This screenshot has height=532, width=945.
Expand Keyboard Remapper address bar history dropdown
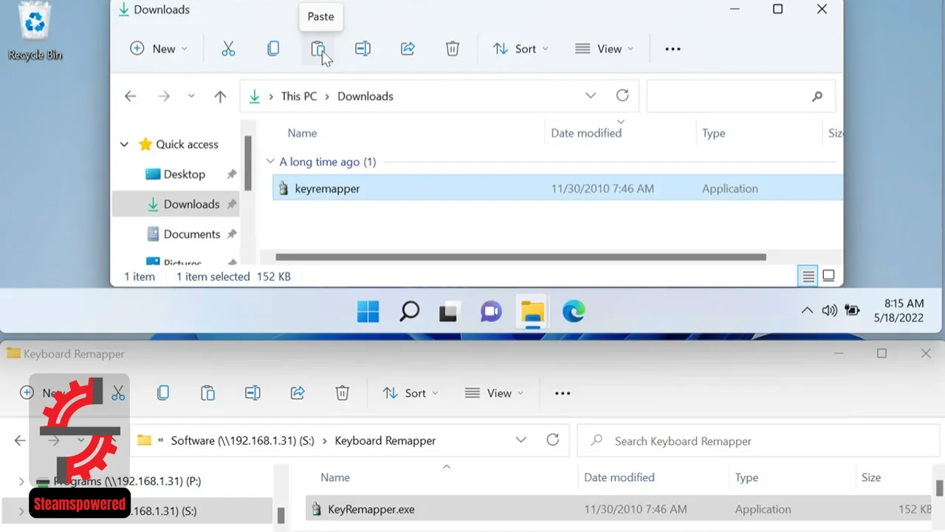(520, 440)
